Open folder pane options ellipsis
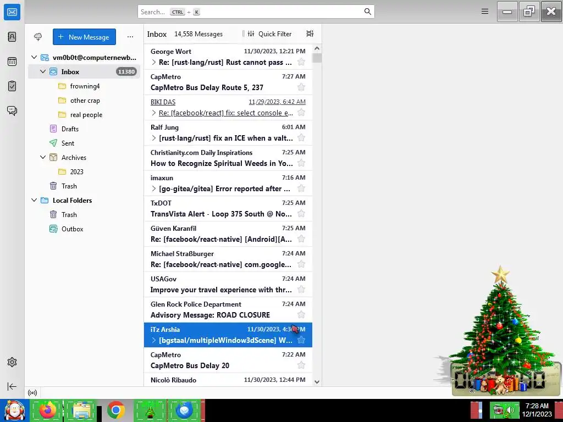The width and height of the screenshot is (563, 422). pyautogui.click(x=130, y=37)
